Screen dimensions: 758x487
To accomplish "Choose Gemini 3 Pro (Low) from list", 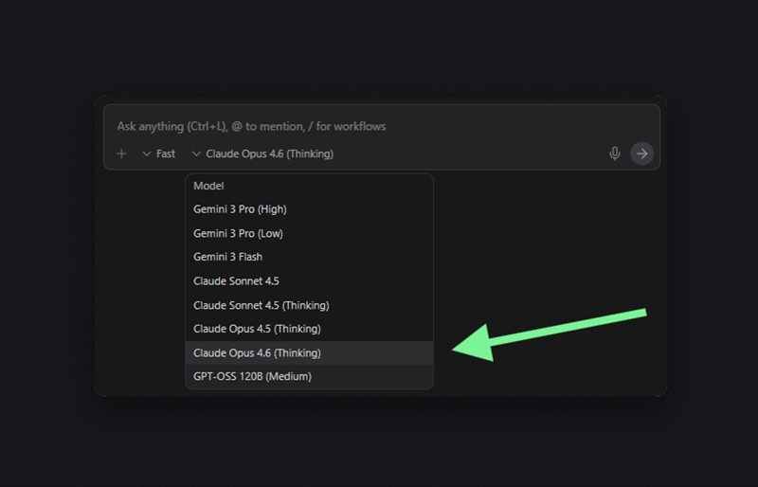I will click(238, 233).
